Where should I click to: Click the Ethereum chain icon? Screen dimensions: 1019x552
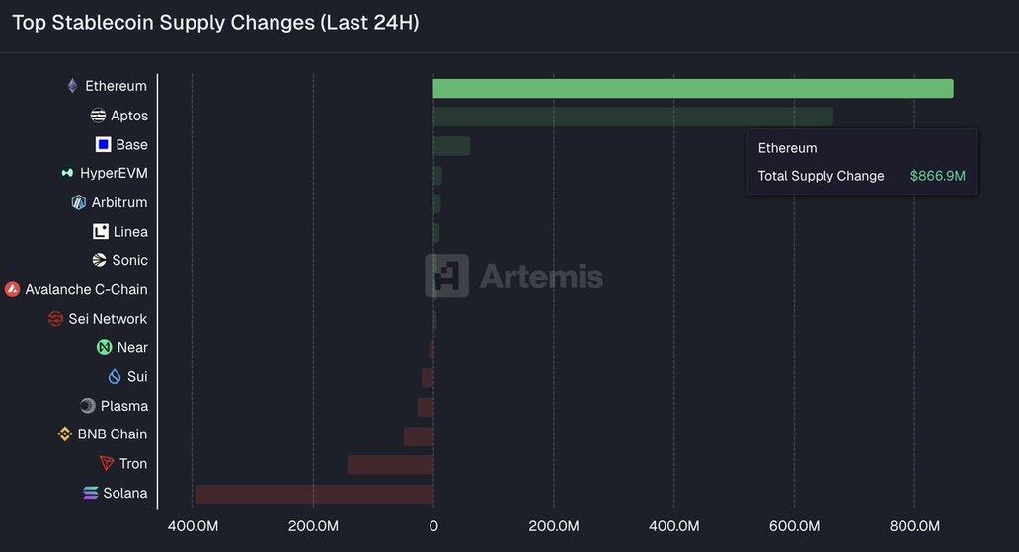72,86
